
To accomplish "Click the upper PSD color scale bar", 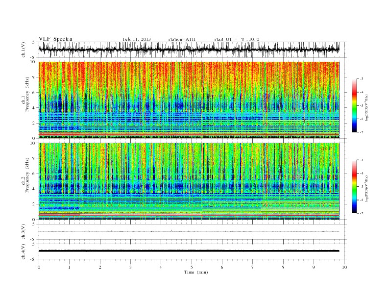I will (355, 105).
